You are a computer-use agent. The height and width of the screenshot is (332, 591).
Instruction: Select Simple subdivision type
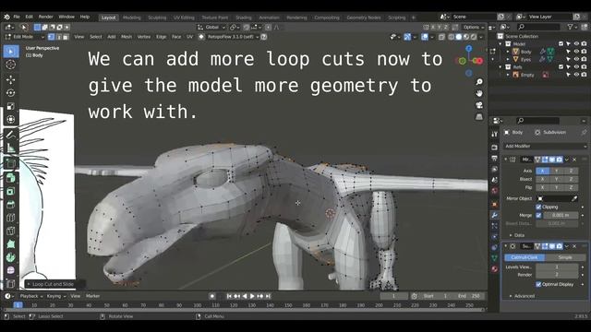[x=565, y=257]
